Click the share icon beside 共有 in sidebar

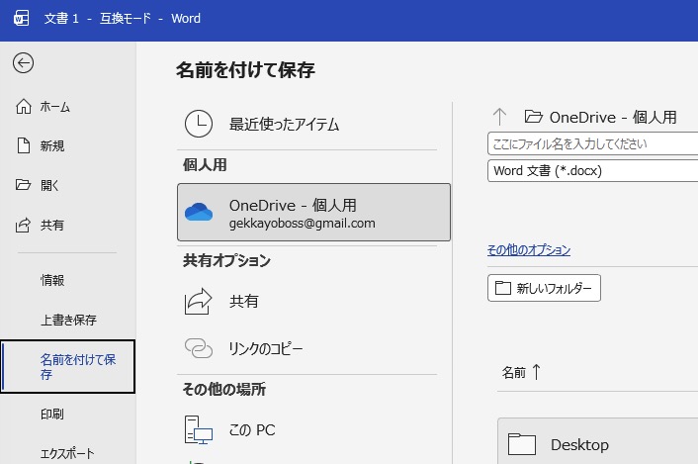(x=23, y=225)
